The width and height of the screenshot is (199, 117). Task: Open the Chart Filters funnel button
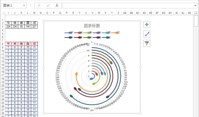(x=147, y=43)
